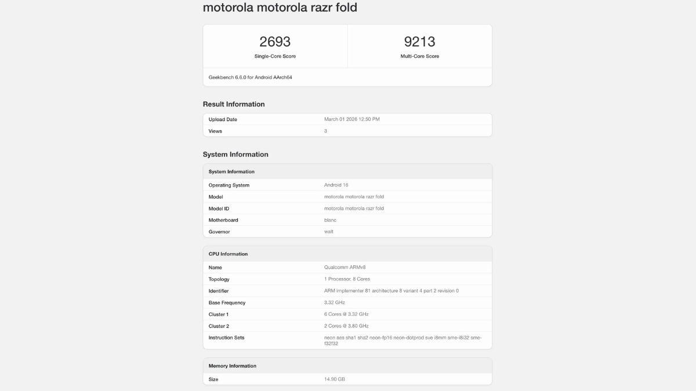The width and height of the screenshot is (696, 391).
Task: Click the ARM implementer identifier text
Action: click(391, 291)
